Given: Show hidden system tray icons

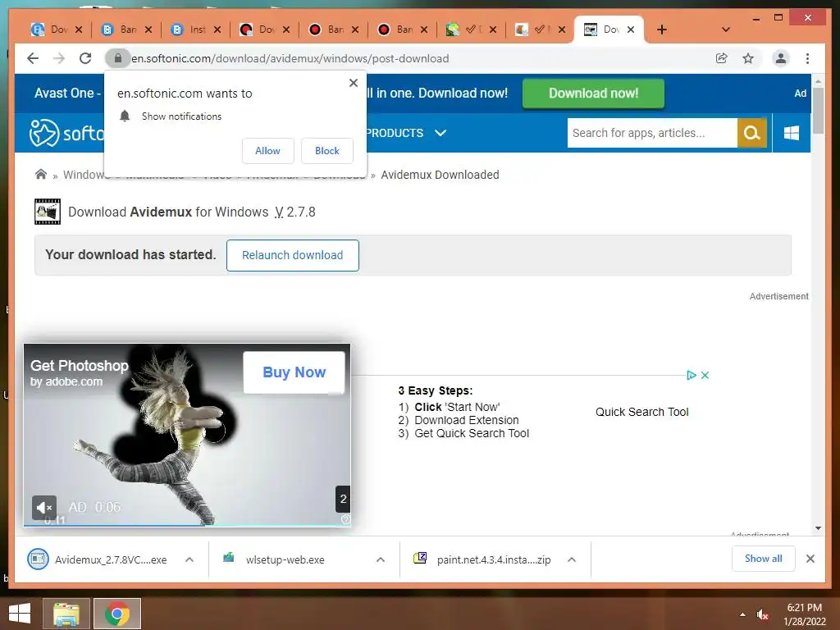Looking at the screenshot, I should pos(742,614).
